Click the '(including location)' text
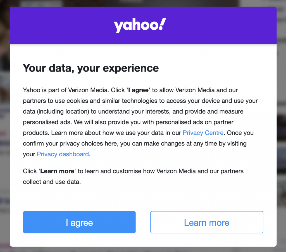Image resolution: width=286 pixels, height=252 pixels. 63,111
